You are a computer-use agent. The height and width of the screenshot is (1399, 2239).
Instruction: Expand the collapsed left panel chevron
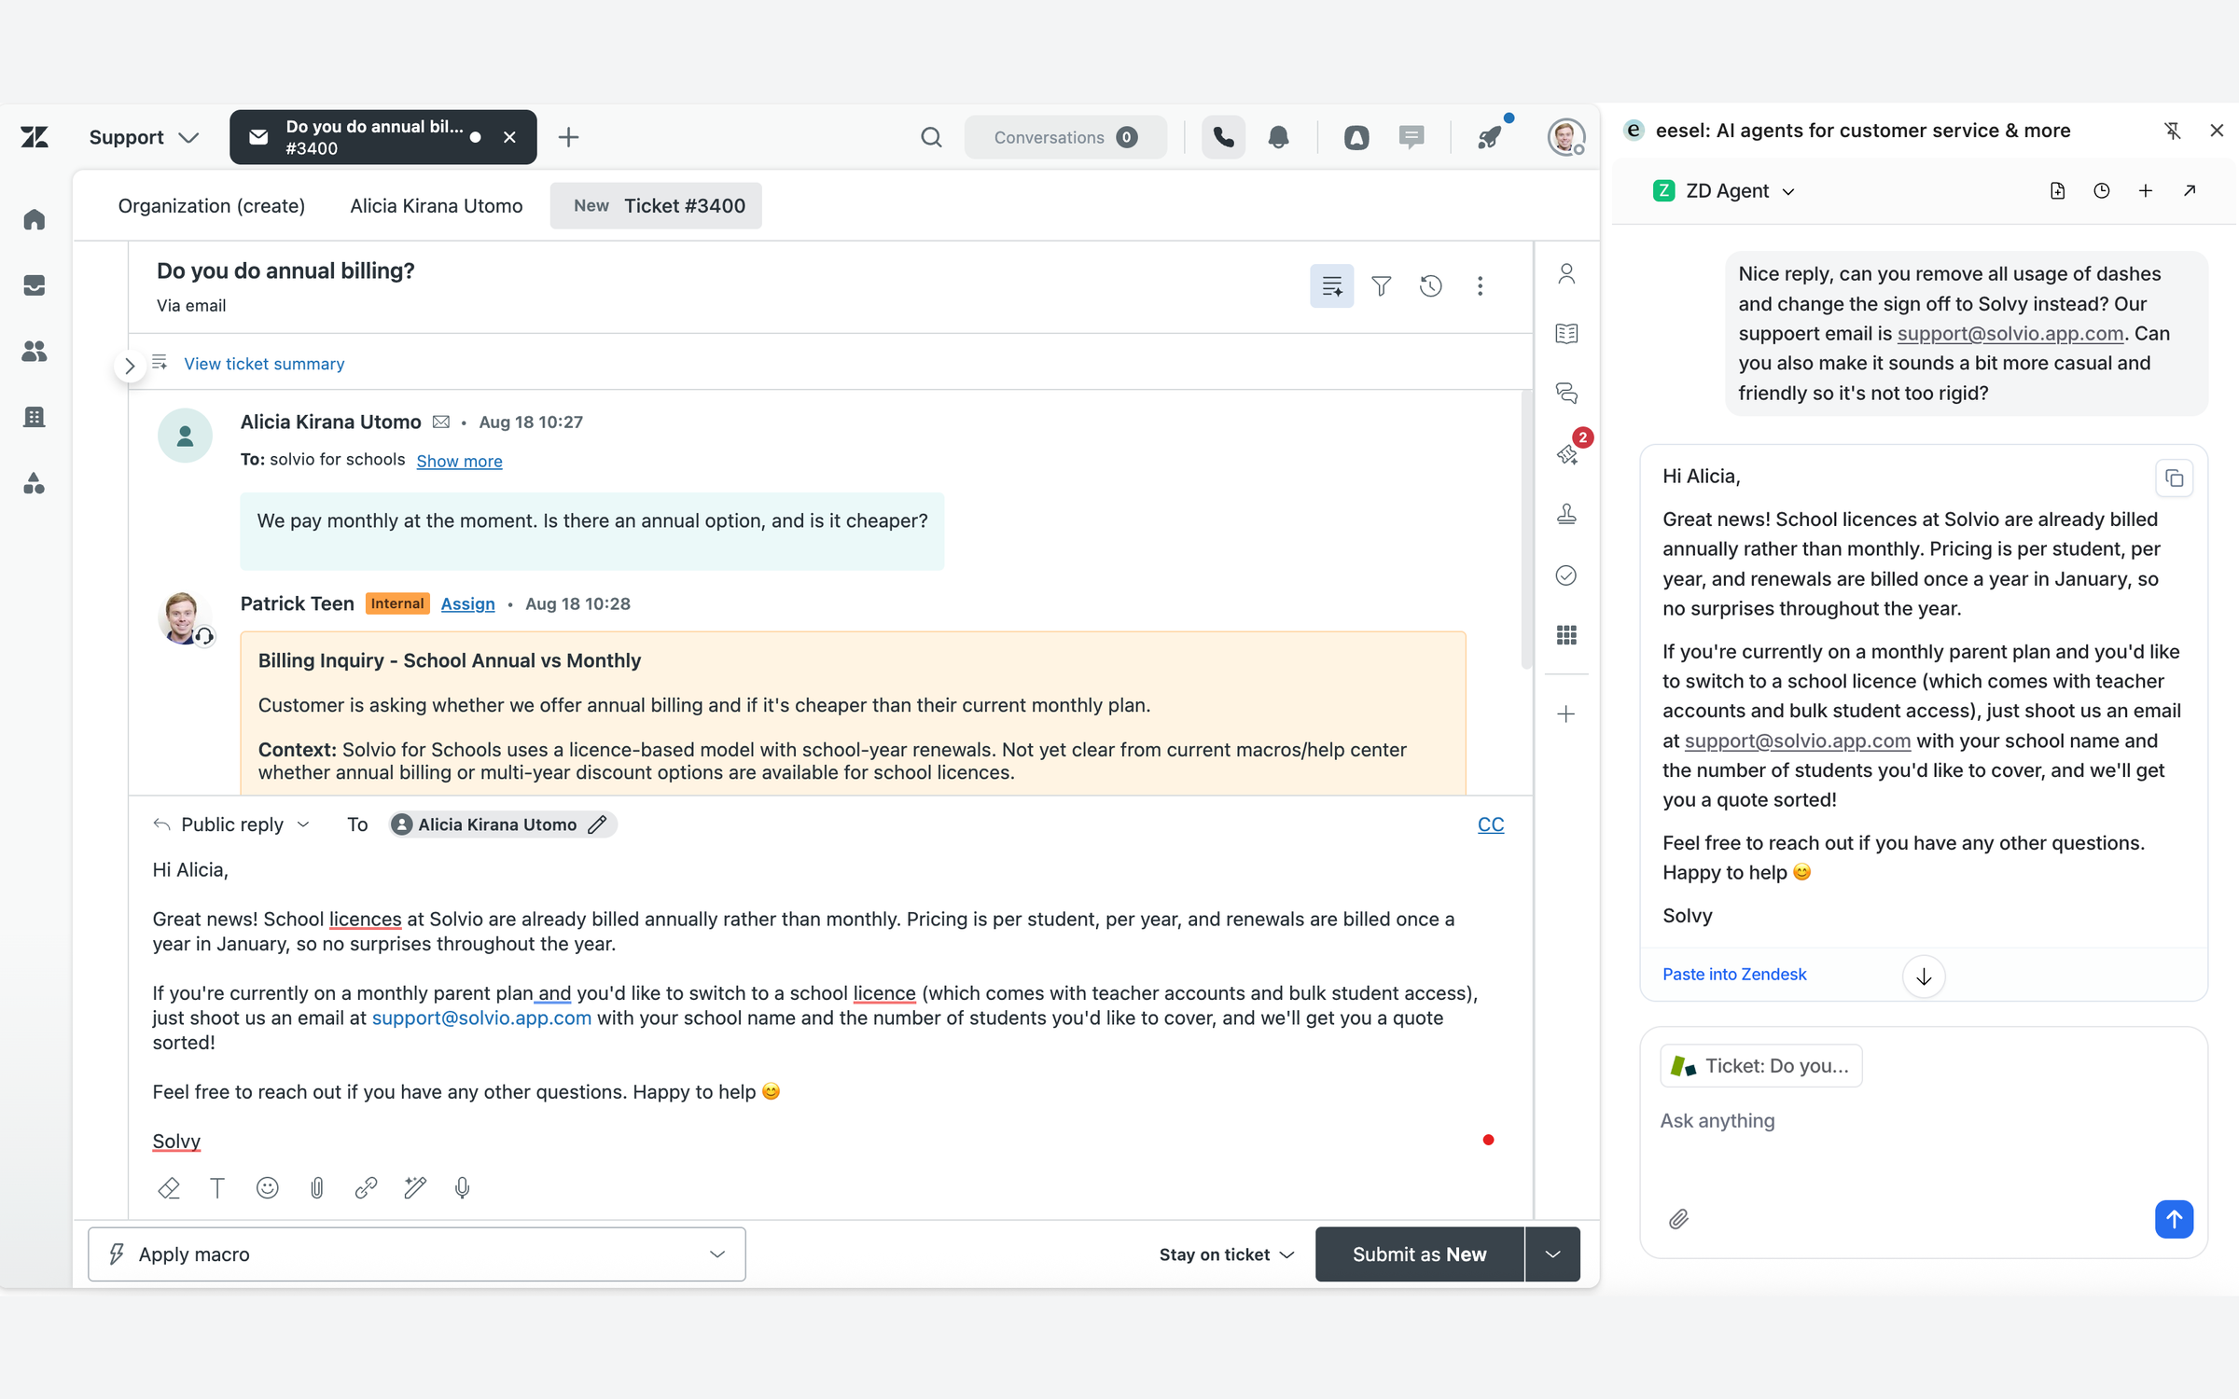pyautogui.click(x=130, y=366)
